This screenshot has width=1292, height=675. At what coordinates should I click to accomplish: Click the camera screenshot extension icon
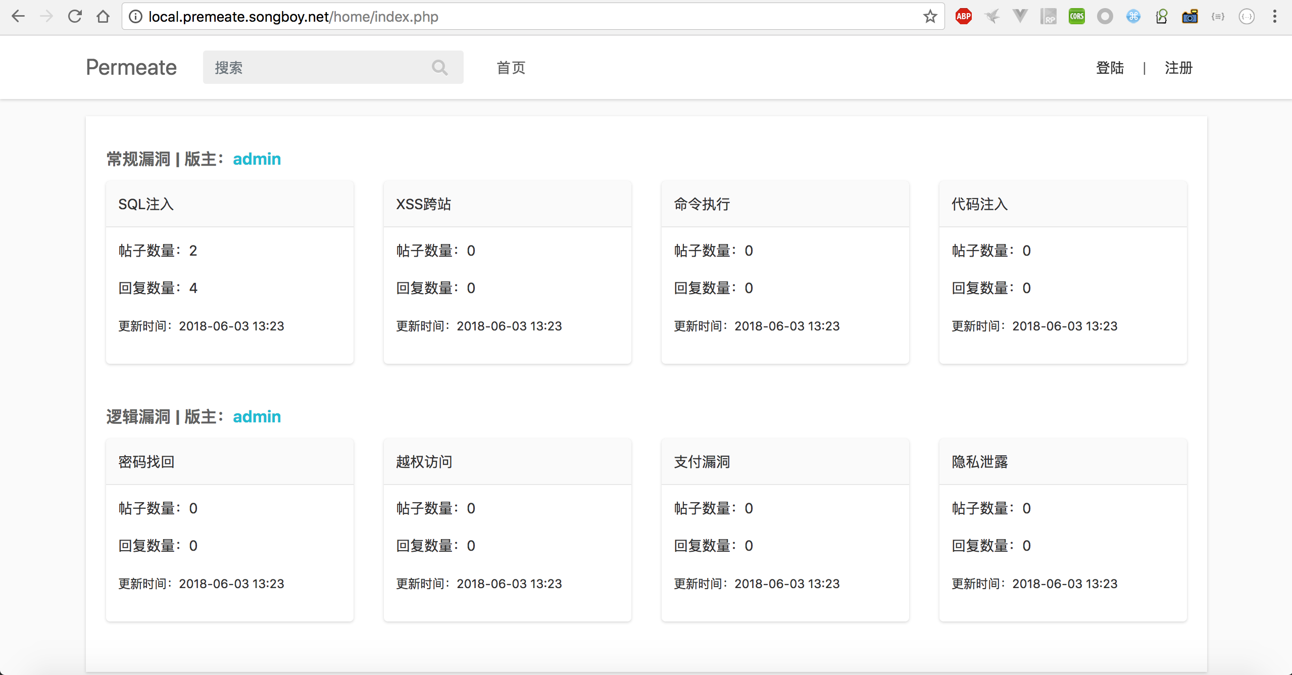coord(1189,17)
